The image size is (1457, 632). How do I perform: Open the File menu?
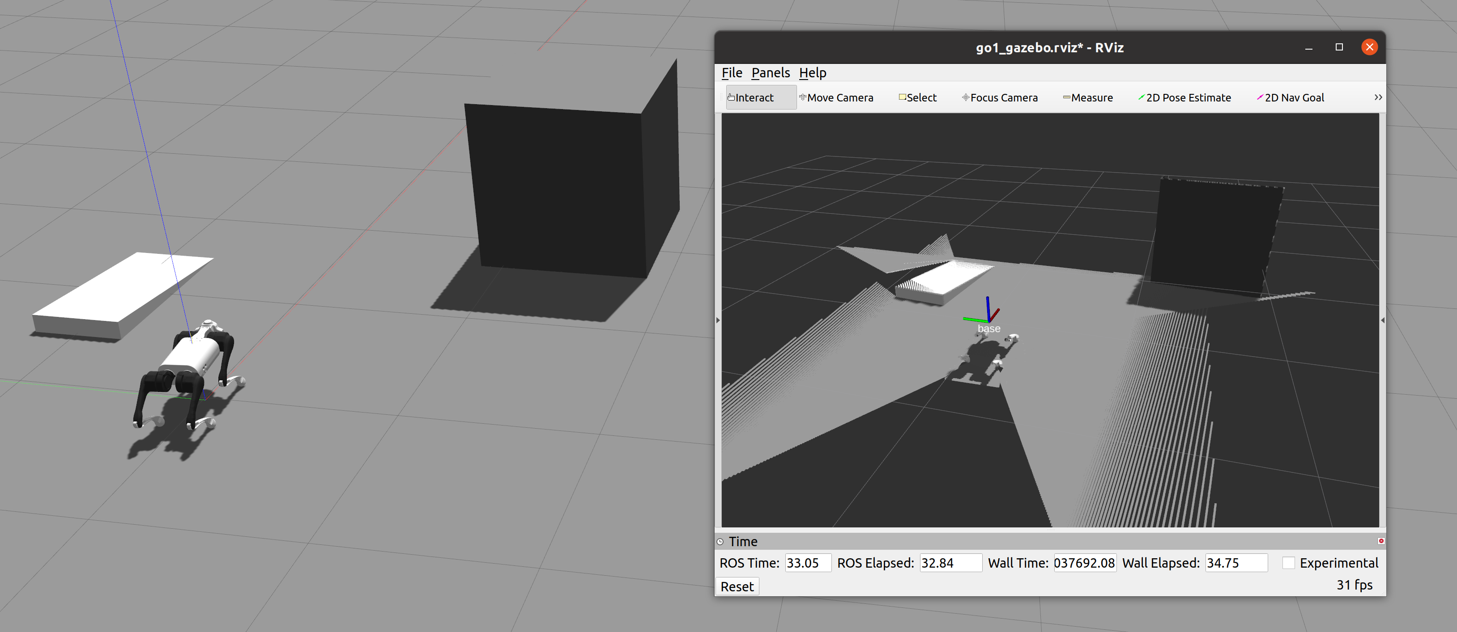731,73
